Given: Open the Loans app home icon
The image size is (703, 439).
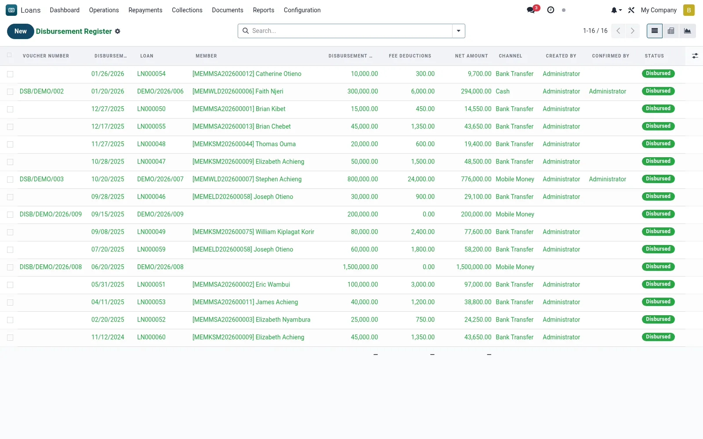Looking at the screenshot, I should [x=11, y=10].
